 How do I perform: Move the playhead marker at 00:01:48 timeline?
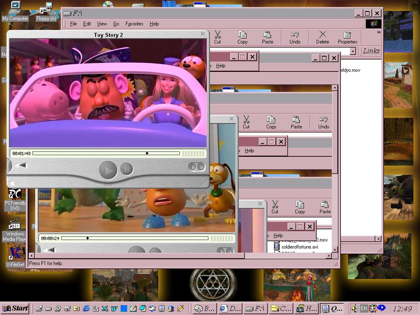coord(147,153)
